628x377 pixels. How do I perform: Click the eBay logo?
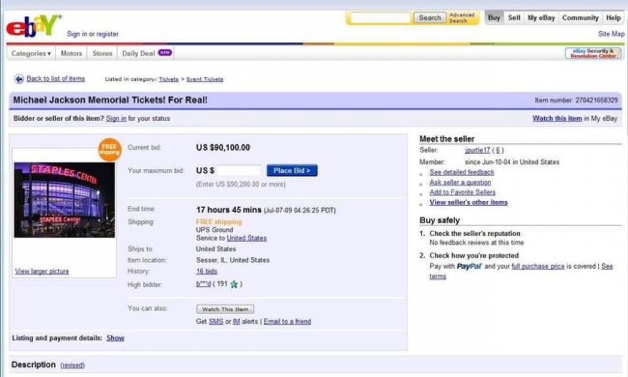(33, 27)
